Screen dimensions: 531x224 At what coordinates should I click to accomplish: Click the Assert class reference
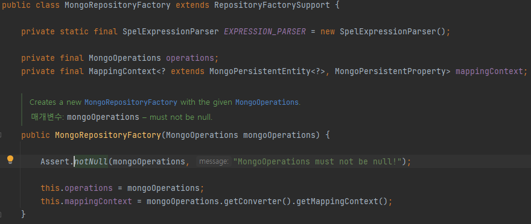(x=55, y=162)
